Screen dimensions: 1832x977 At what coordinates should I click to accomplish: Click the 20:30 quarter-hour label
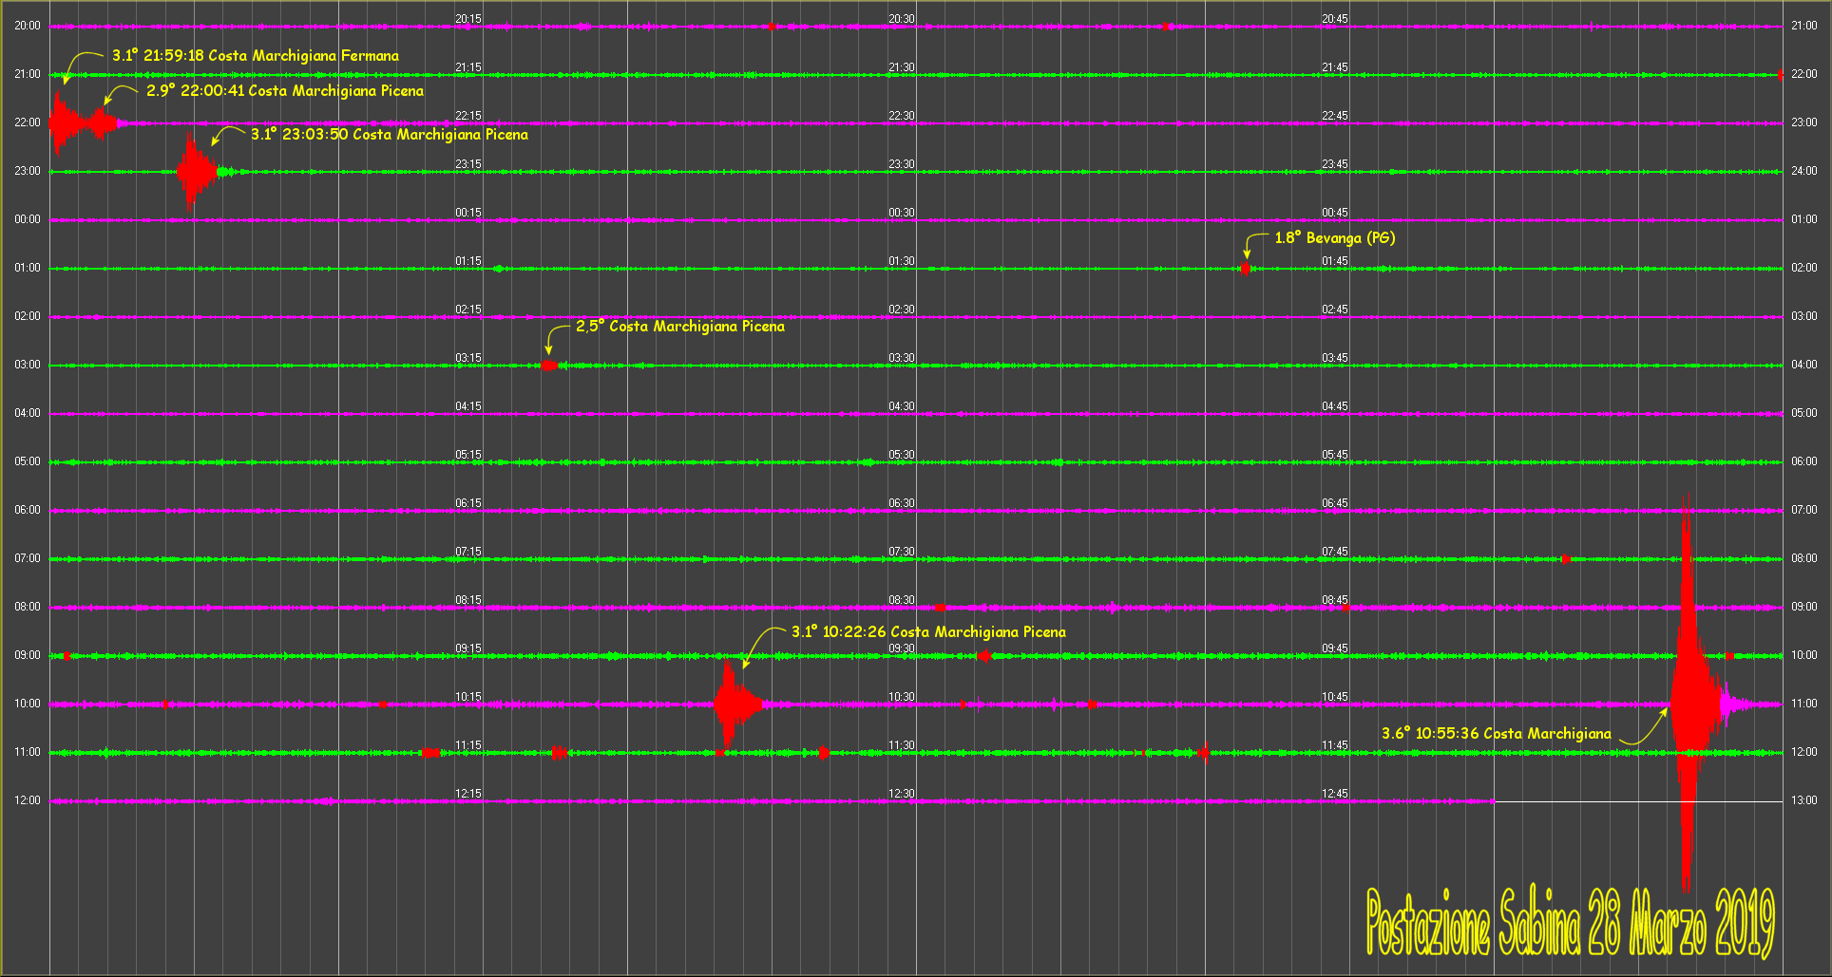902,19
